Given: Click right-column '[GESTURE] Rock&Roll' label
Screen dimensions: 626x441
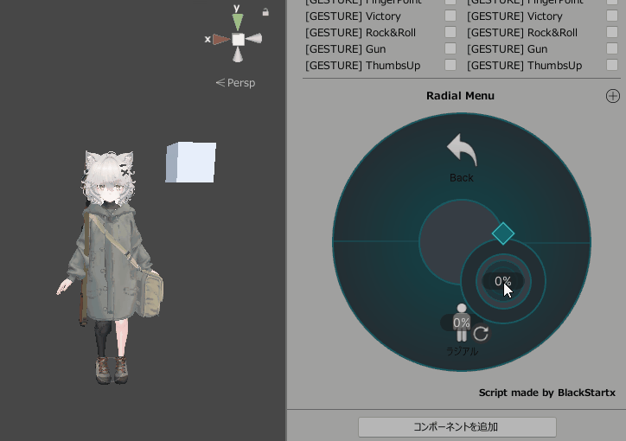Looking at the screenshot, I should tap(522, 33).
